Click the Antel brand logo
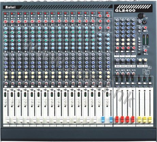 click(x=11, y=7)
